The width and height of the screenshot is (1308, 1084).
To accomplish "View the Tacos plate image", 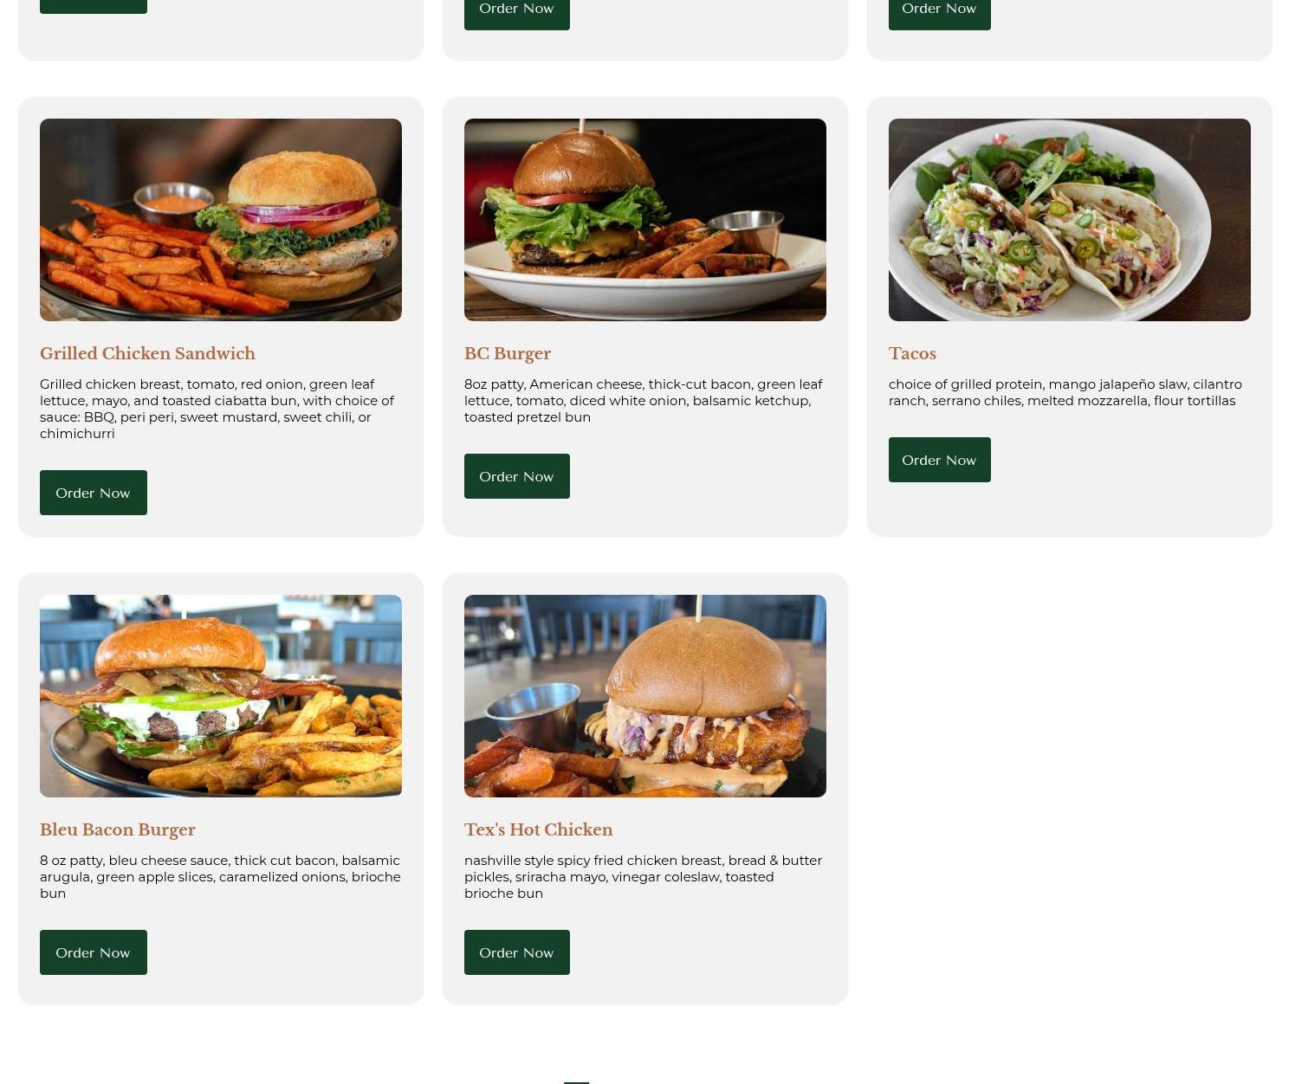I will tap(1070, 220).
